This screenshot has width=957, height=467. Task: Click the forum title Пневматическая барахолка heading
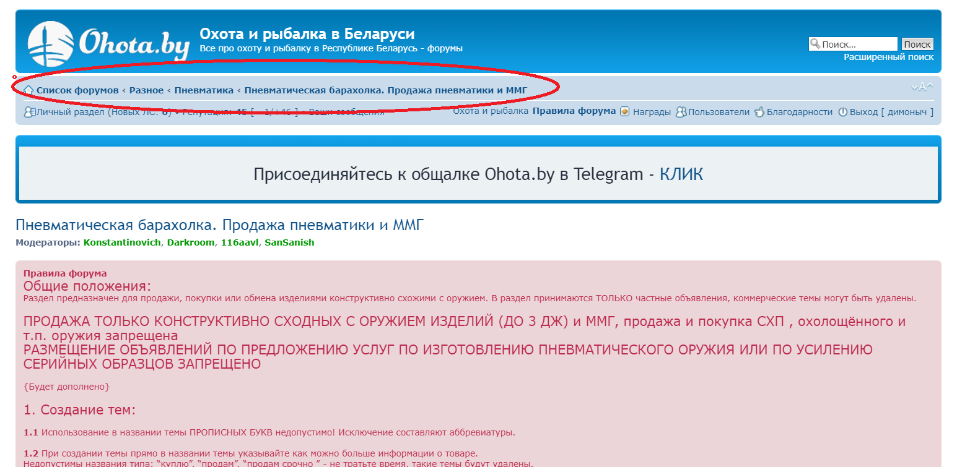[220, 225]
